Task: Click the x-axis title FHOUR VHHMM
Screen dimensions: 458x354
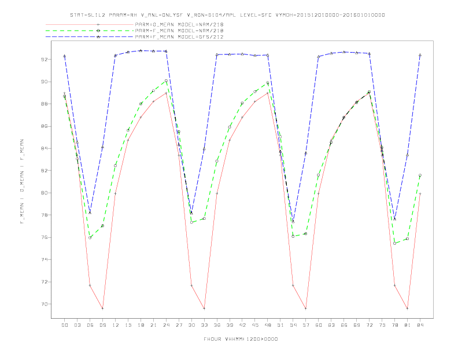Action: (x=241, y=339)
